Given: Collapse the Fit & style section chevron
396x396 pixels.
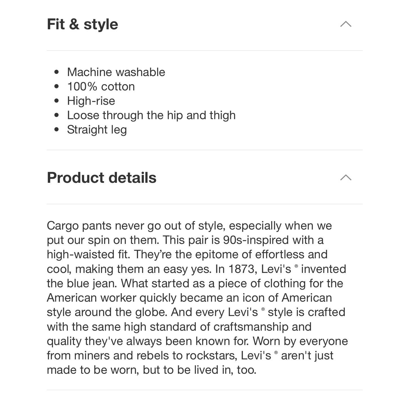Looking at the screenshot, I should (x=346, y=24).
